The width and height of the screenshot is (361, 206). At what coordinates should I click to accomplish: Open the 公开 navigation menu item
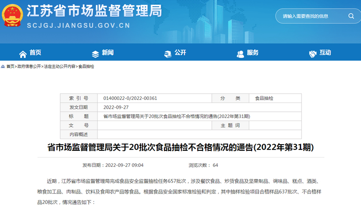click(180, 53)
